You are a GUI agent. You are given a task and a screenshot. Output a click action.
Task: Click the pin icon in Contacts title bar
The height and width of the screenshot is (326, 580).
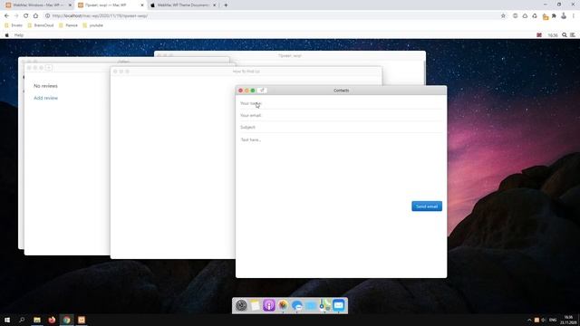262,91
